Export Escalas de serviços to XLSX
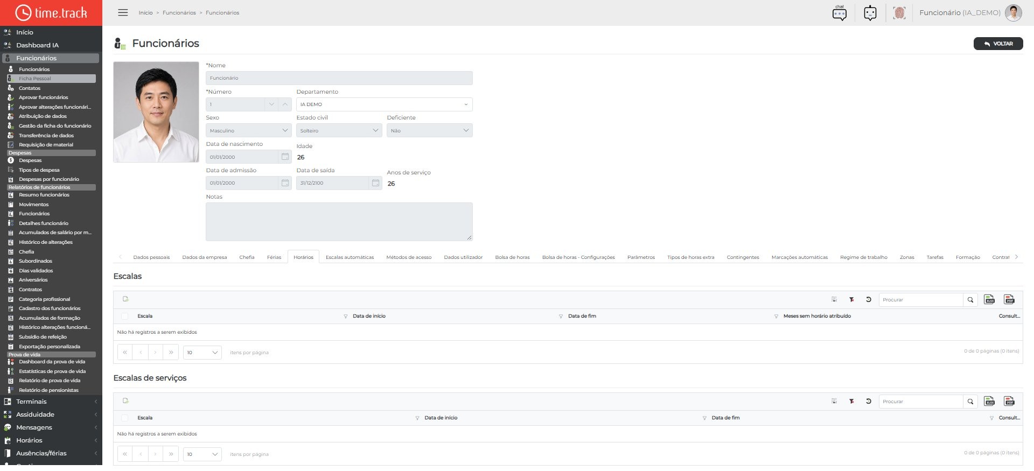1034x471 pixels. pos(989,402)
